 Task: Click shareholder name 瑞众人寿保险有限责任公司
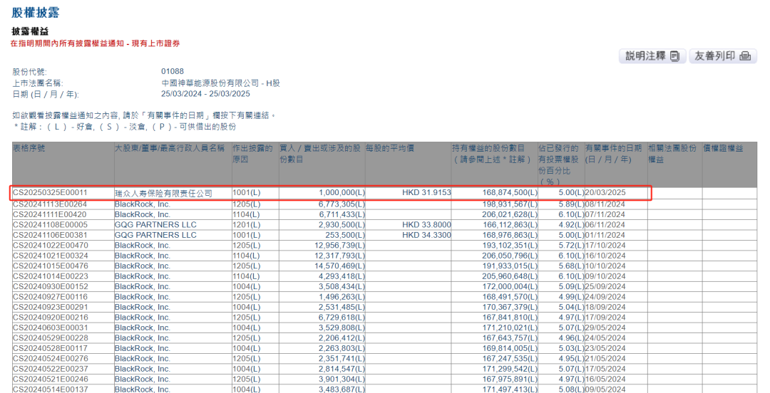coord(163,194)
